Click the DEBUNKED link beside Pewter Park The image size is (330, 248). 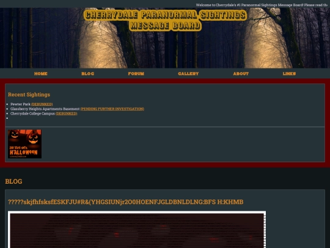click(x=42, y=104)
